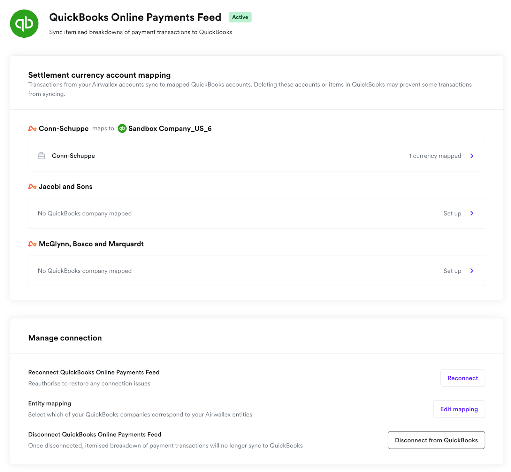Click the Active status badge

tap(240, 17)
